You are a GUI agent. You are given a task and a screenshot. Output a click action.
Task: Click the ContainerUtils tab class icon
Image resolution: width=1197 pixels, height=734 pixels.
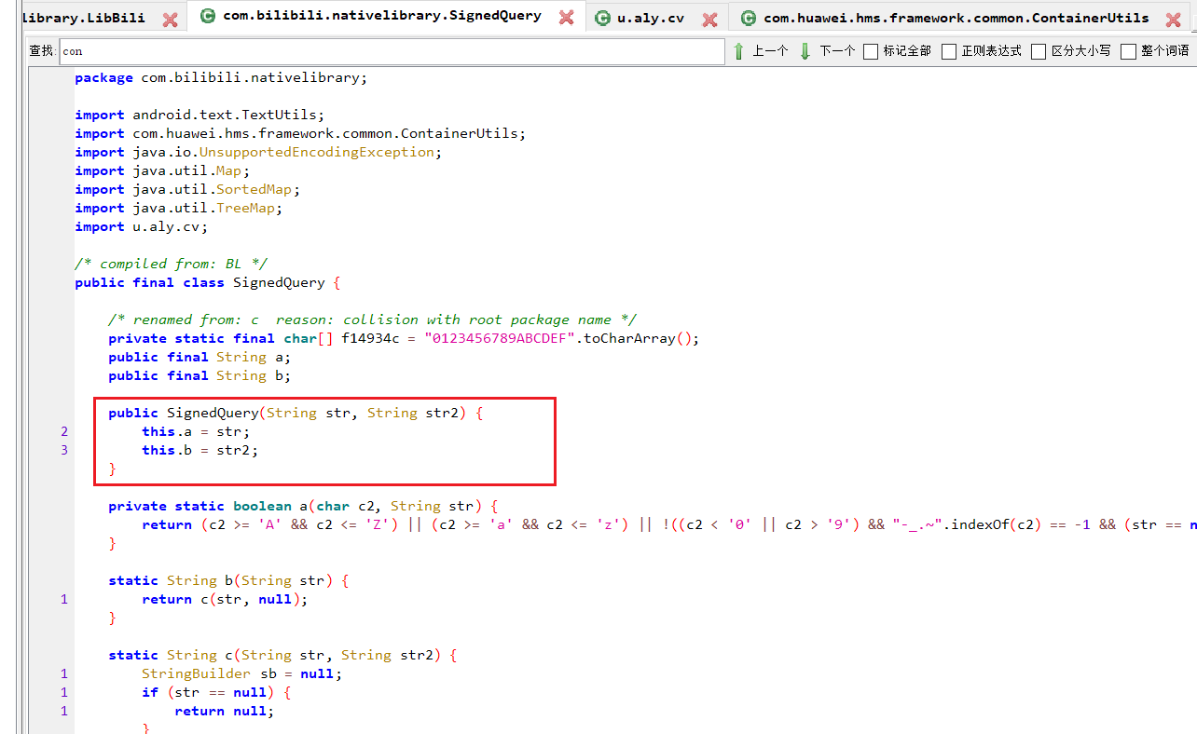click(748, 19)
